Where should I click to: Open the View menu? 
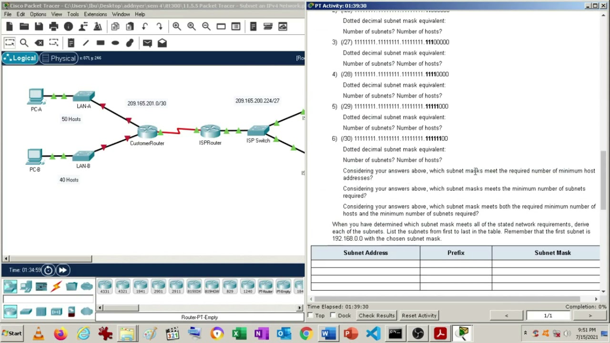click(x=57, y=14)
